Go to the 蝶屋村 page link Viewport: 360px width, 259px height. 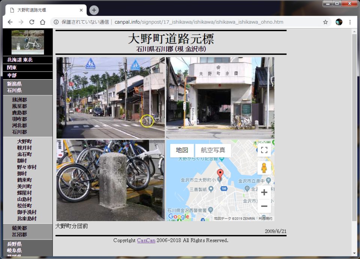pos(24,193)
